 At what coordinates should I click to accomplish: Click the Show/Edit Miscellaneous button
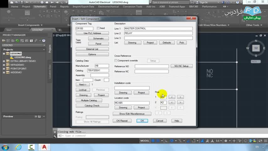click(132, 114)
